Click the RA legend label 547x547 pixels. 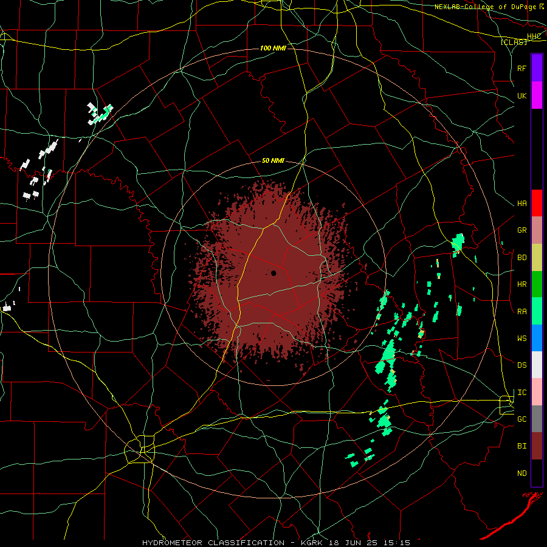point(522,312)
